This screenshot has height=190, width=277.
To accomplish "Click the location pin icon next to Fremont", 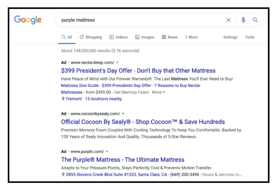I will click(x=63, y=99).
